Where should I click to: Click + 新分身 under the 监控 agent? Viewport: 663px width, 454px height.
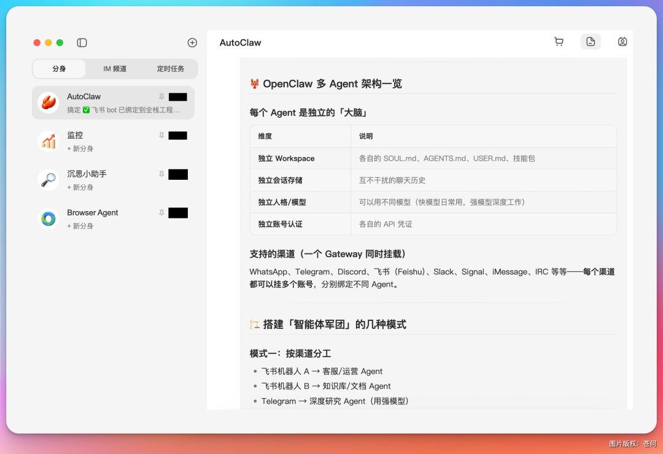80,148
